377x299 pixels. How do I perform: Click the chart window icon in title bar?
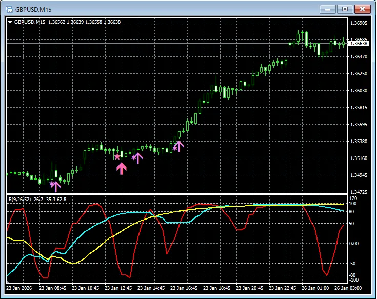9,9
